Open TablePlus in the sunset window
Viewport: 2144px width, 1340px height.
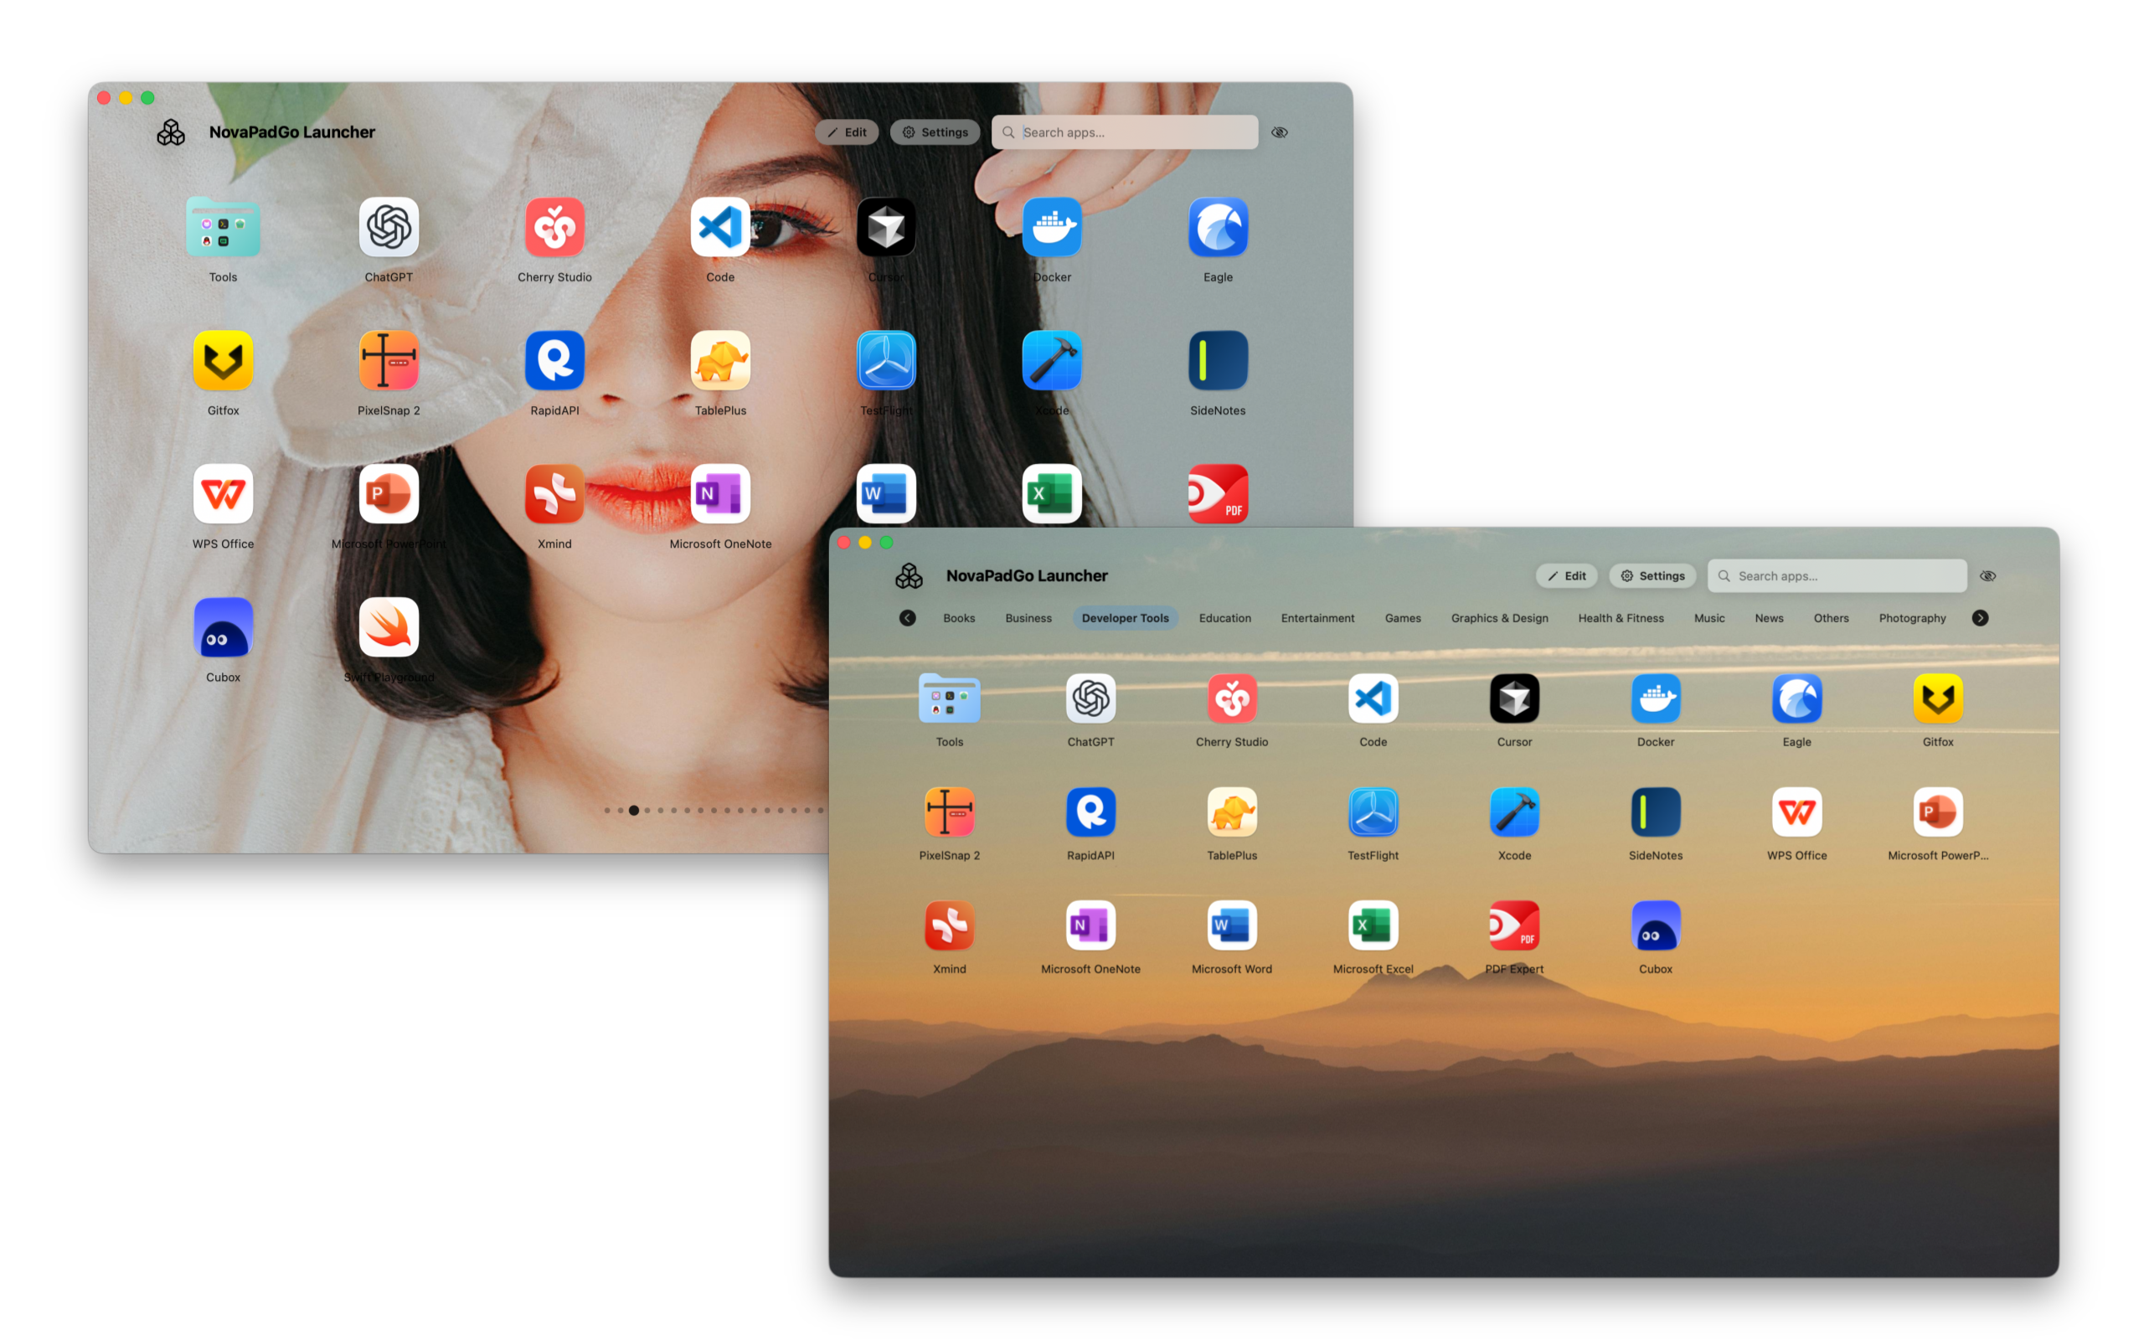click(x=1231, y=812)
